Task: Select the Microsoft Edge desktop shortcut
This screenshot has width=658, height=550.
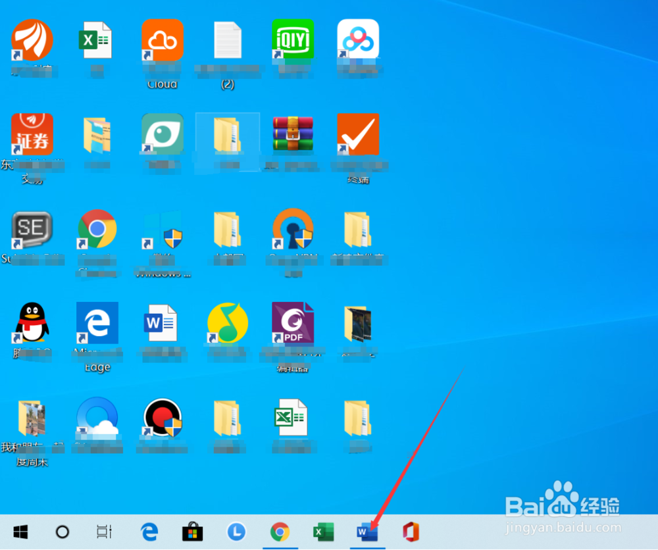Action: point(97,322)
